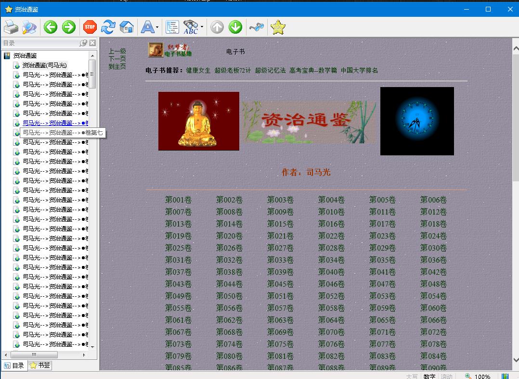The width and height of the screenshot is (519, 379).
Task: Open chapter 第052卷
Action: [x=331, y=296]
